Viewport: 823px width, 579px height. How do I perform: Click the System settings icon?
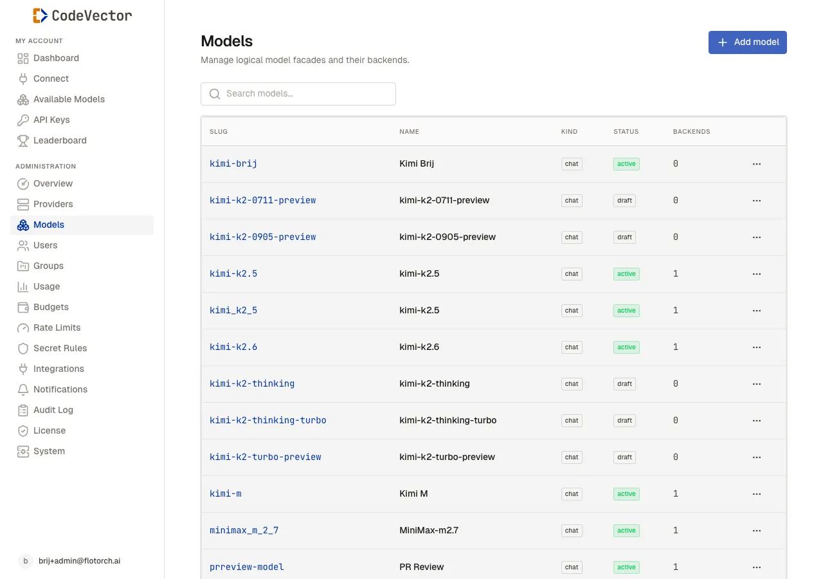point(23,451)
